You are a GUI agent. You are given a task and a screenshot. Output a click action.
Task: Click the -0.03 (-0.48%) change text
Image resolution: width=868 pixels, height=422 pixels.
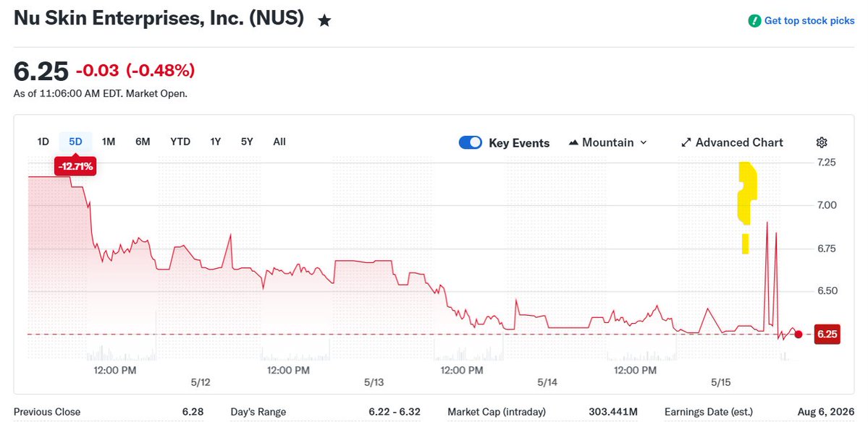click(135, 71)
